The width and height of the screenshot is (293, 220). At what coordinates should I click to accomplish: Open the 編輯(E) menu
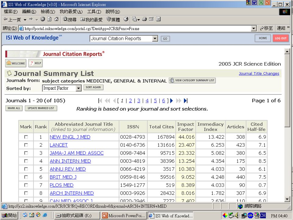coord(29,12)
